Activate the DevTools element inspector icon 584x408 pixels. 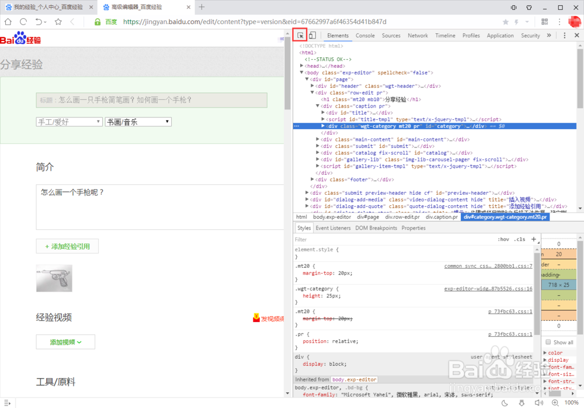tap(300, 36)
